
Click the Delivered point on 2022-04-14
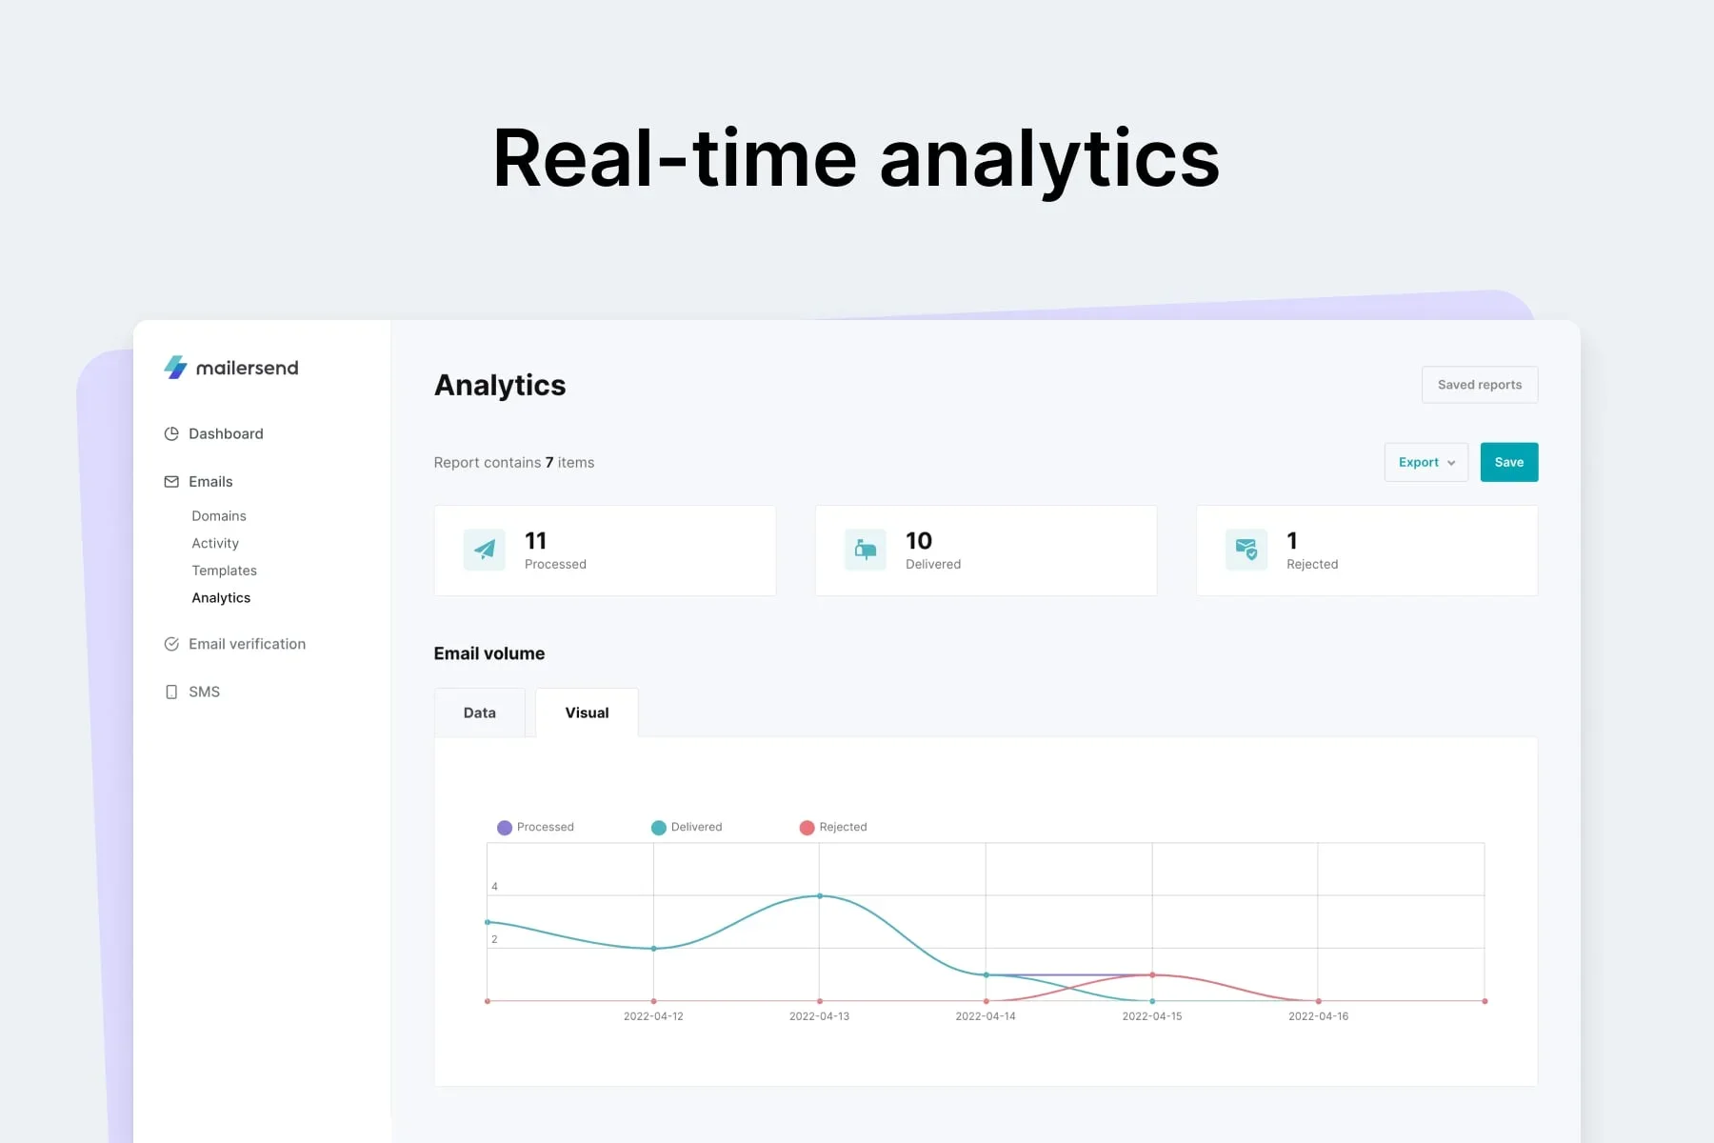coord(987,975)
